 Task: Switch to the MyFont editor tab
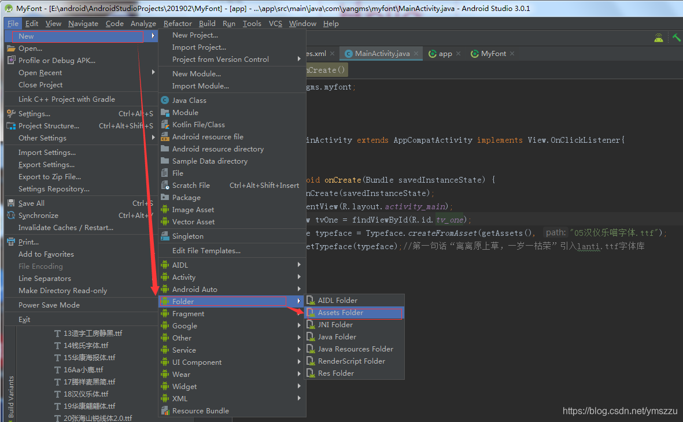click(493, 54)
